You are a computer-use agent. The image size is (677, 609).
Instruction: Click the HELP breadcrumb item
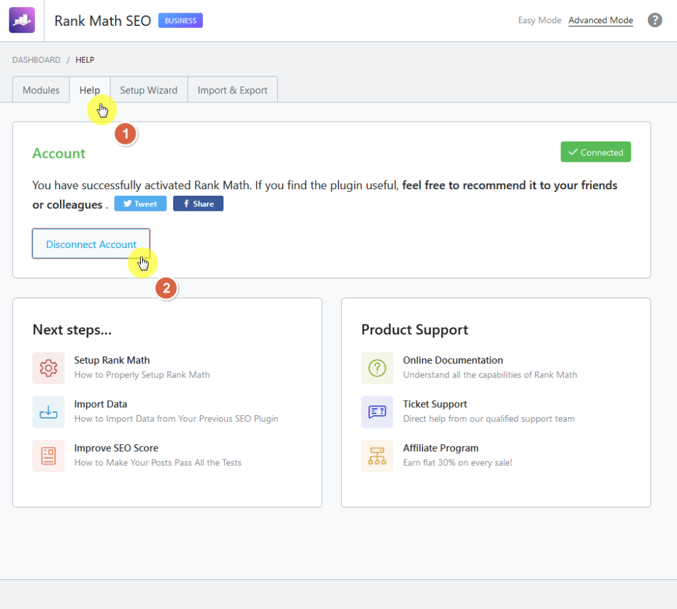[85, 60]
